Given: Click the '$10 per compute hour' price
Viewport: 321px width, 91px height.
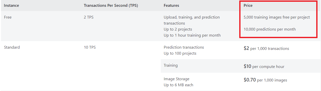Looking at the screenshot, I should (x=264, y=66).
